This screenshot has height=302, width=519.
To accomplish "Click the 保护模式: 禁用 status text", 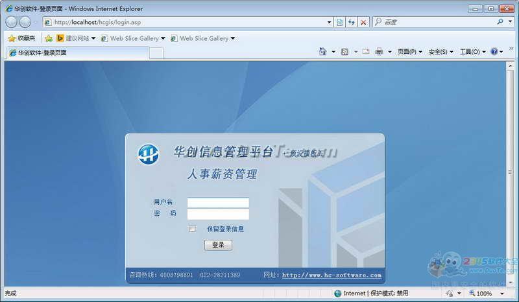I will pyautogui.click(x=389, y=294).
